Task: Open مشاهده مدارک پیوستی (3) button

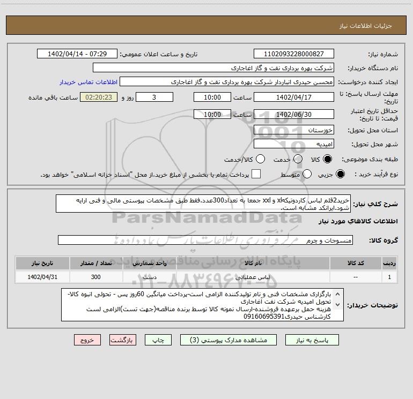Action: [x=228, y=340]
